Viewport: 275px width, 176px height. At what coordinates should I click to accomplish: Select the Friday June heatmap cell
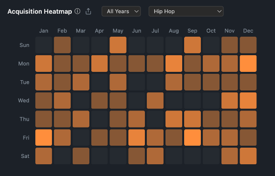pyautogui.click(x=137, y=137)
